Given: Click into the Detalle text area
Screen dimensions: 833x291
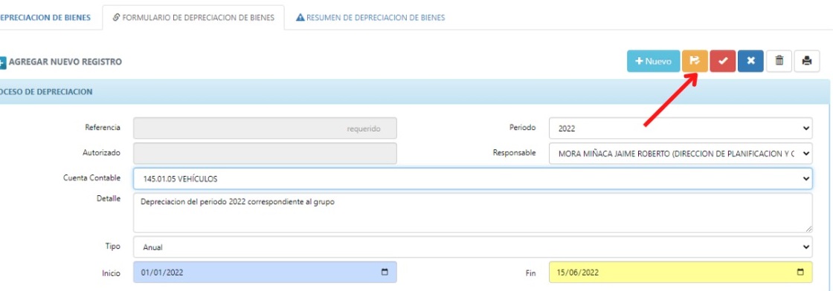Looking at the screenshot, I should coord(472,212).
